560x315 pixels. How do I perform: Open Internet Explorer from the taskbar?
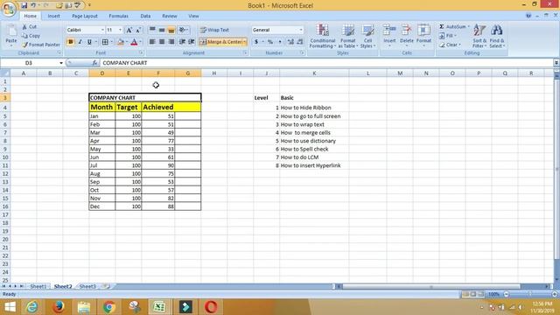point(32,307)
